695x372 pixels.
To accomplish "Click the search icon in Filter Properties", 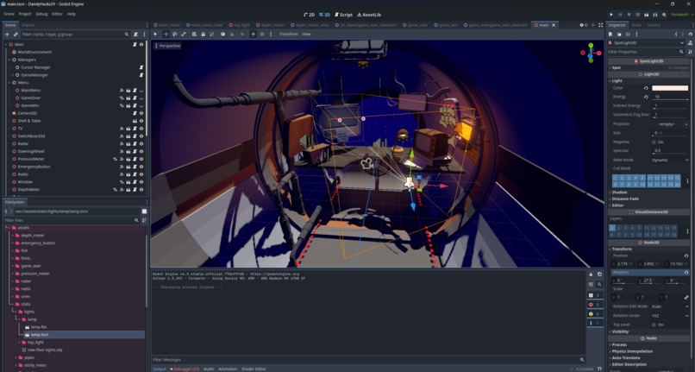I will pos(682,52).
